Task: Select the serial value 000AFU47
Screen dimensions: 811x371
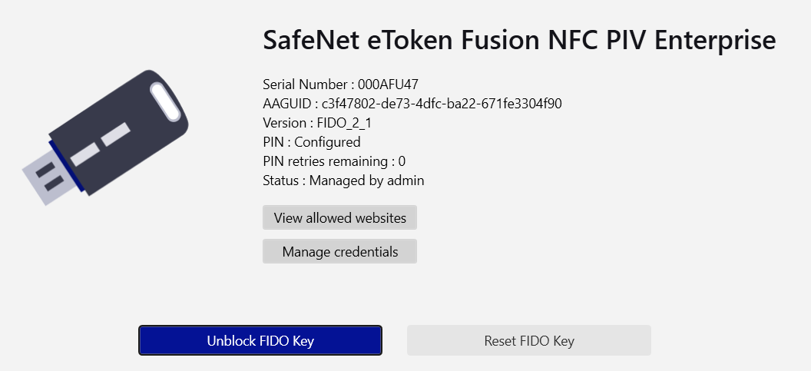Action: (x=388, y=84)
